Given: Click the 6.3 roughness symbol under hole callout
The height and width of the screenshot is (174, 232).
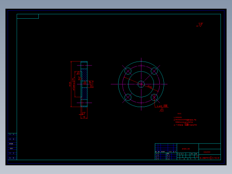Looking at the screenshot, I should click(x=162, y=110).
